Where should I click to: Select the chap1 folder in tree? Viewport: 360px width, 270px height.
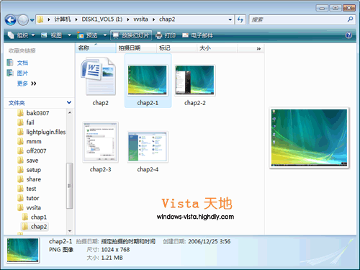[x=35, y=217]
